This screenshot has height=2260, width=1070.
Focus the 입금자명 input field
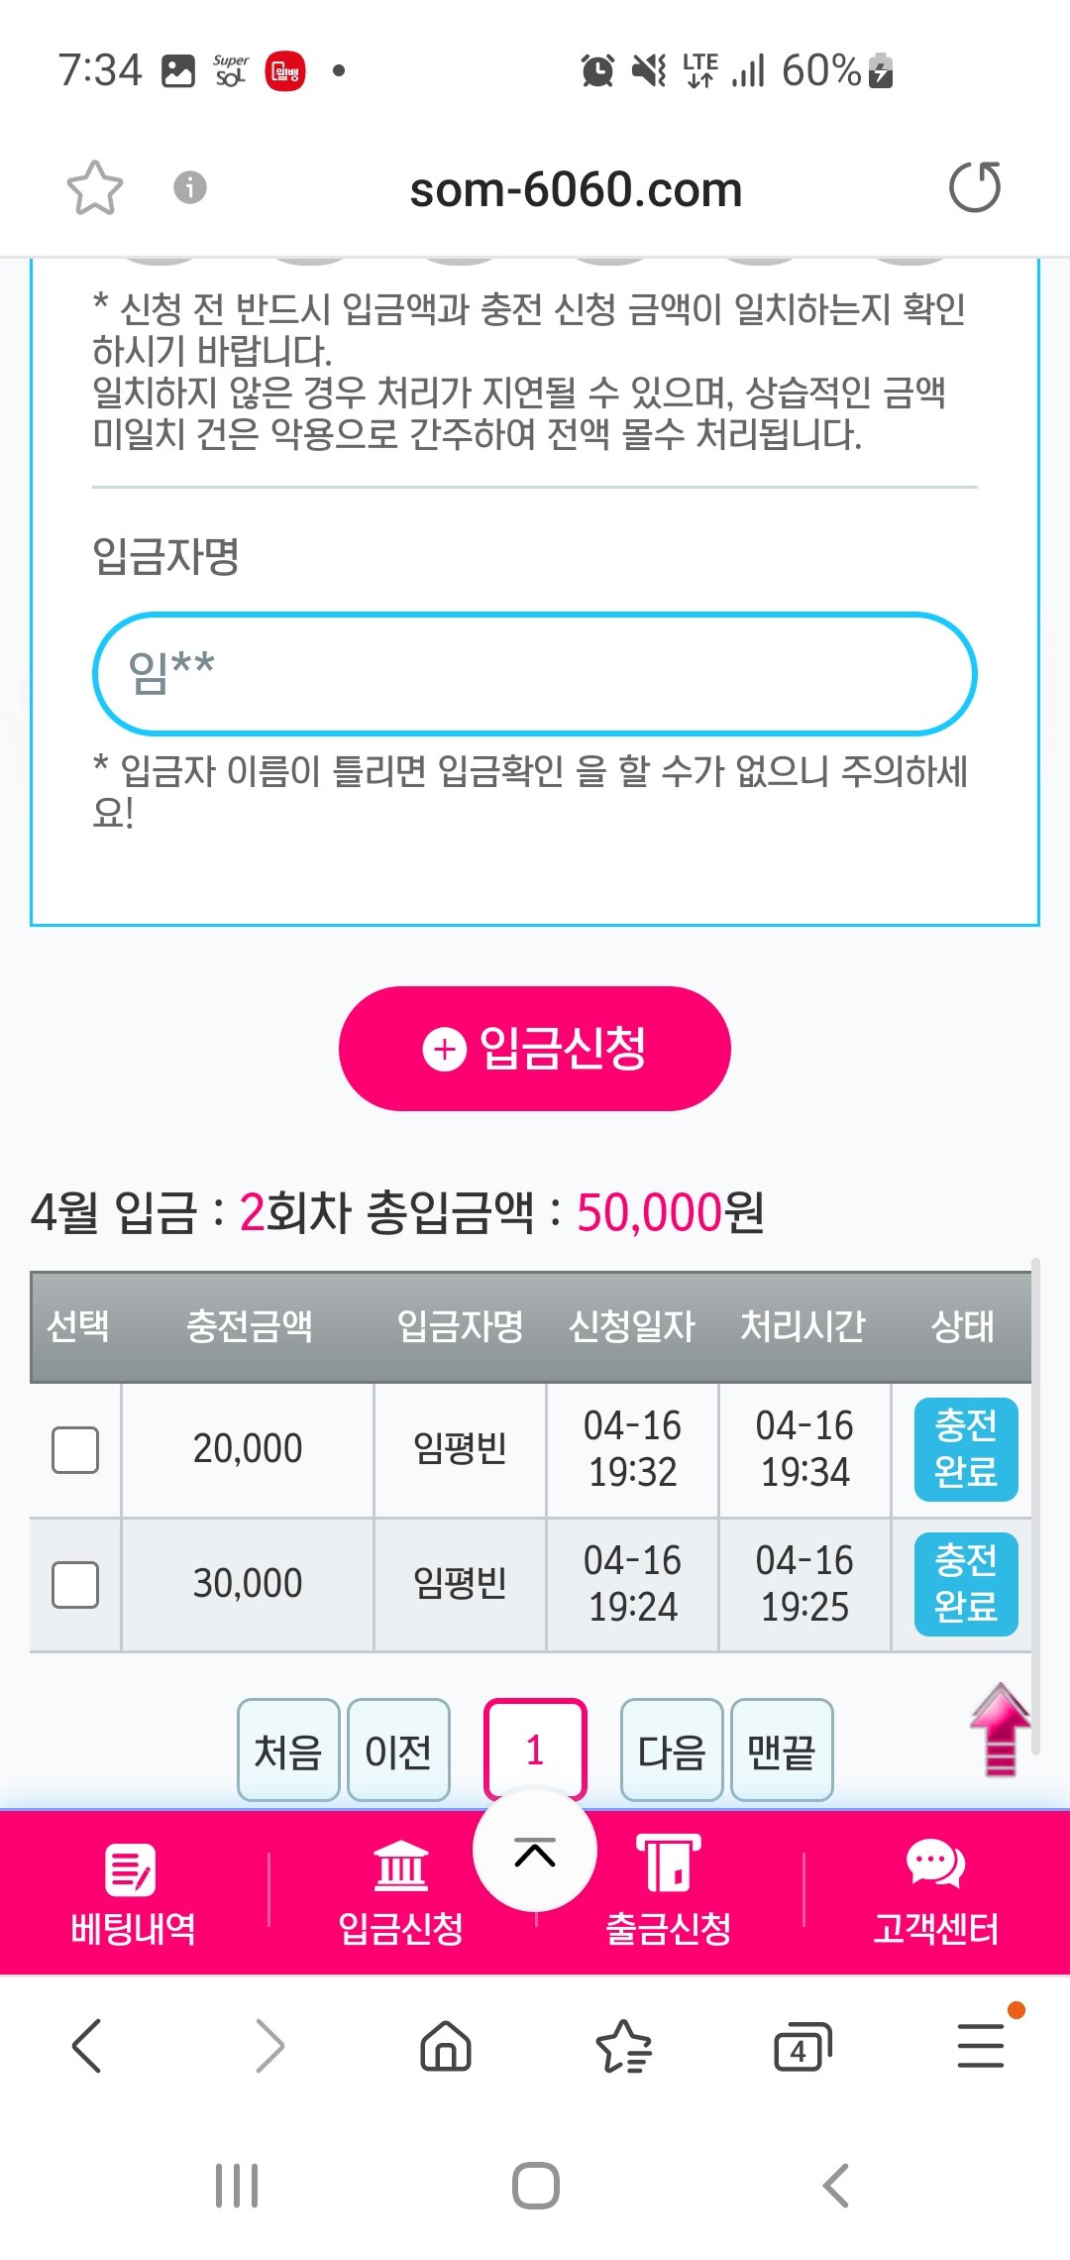pyautogui.click(x=535, y=674)
